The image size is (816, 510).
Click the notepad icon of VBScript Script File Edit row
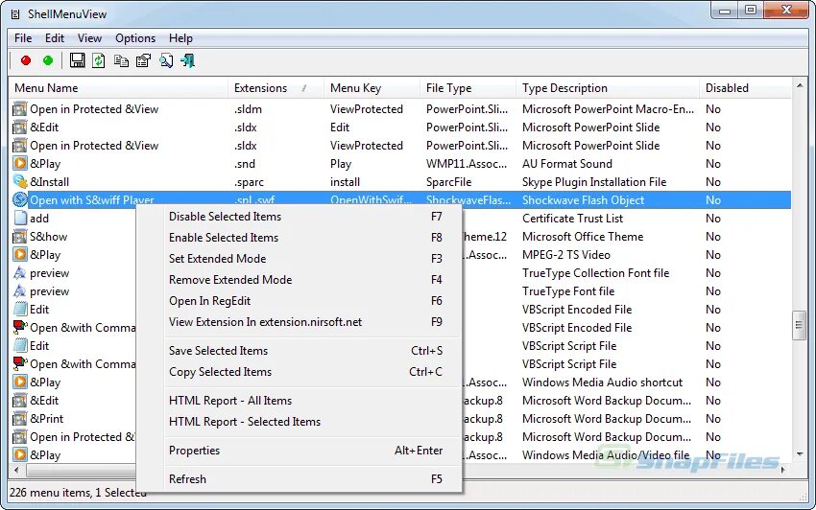(x=20, y=346)
